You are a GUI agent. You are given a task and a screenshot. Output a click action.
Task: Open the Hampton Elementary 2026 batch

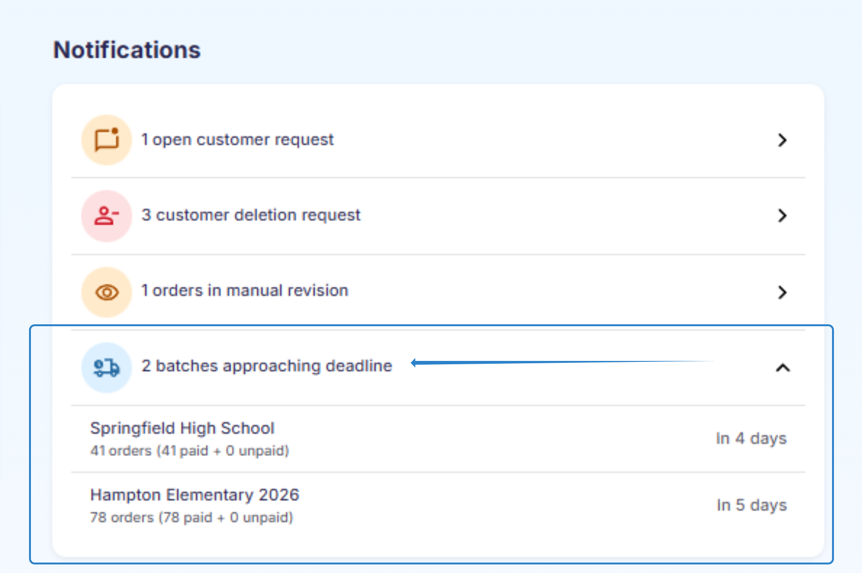pos(195,495)
